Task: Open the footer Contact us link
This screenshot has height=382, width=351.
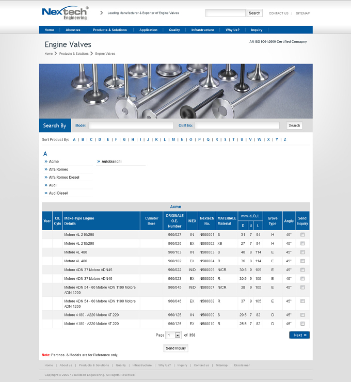Action: 201,365
